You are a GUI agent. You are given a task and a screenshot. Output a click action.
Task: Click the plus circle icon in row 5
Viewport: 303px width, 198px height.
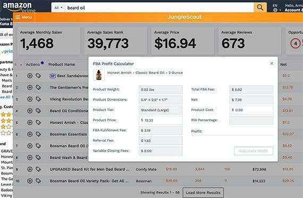[x=30, y=122]
